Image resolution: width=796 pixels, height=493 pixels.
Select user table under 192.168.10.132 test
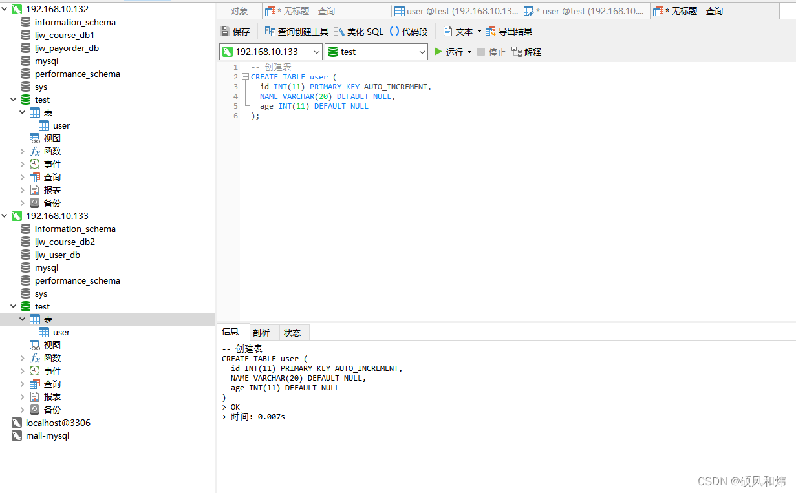pos(61,125)
